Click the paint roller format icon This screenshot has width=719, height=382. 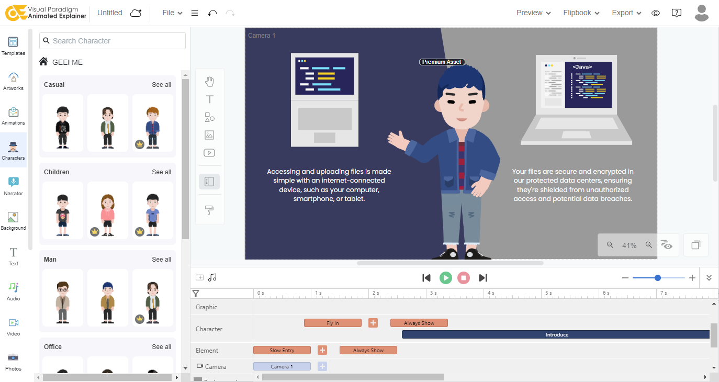click(209, 210)
